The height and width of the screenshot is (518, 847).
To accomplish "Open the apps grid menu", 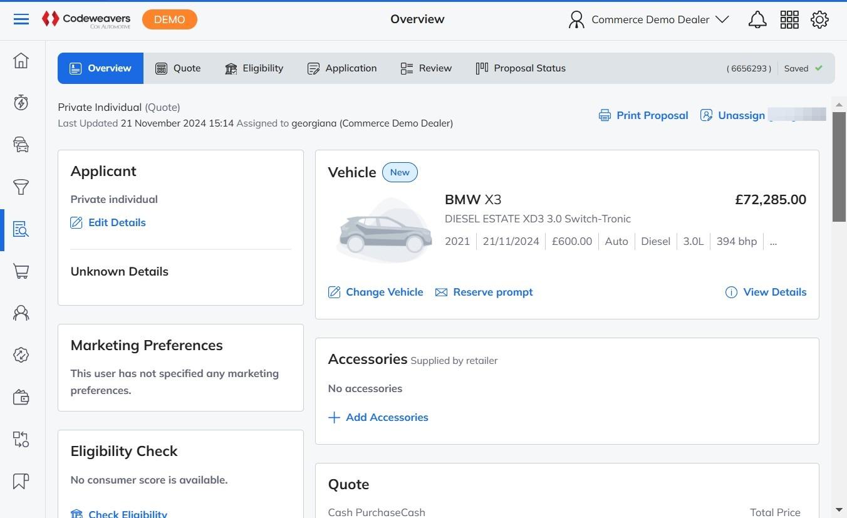I will click(789, 19).
